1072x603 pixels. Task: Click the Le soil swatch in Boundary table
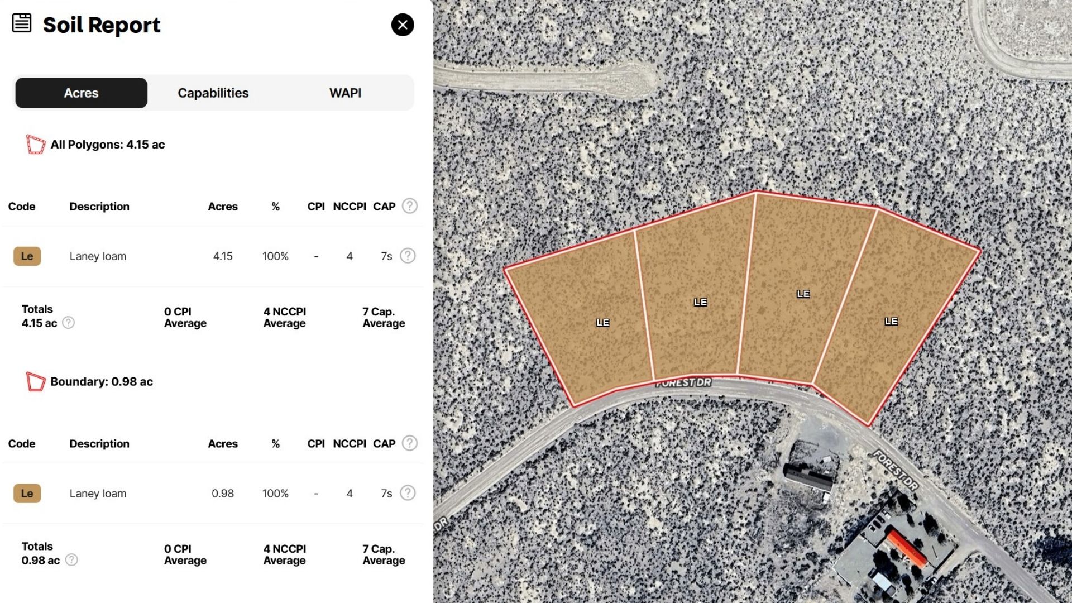point(27,494)
